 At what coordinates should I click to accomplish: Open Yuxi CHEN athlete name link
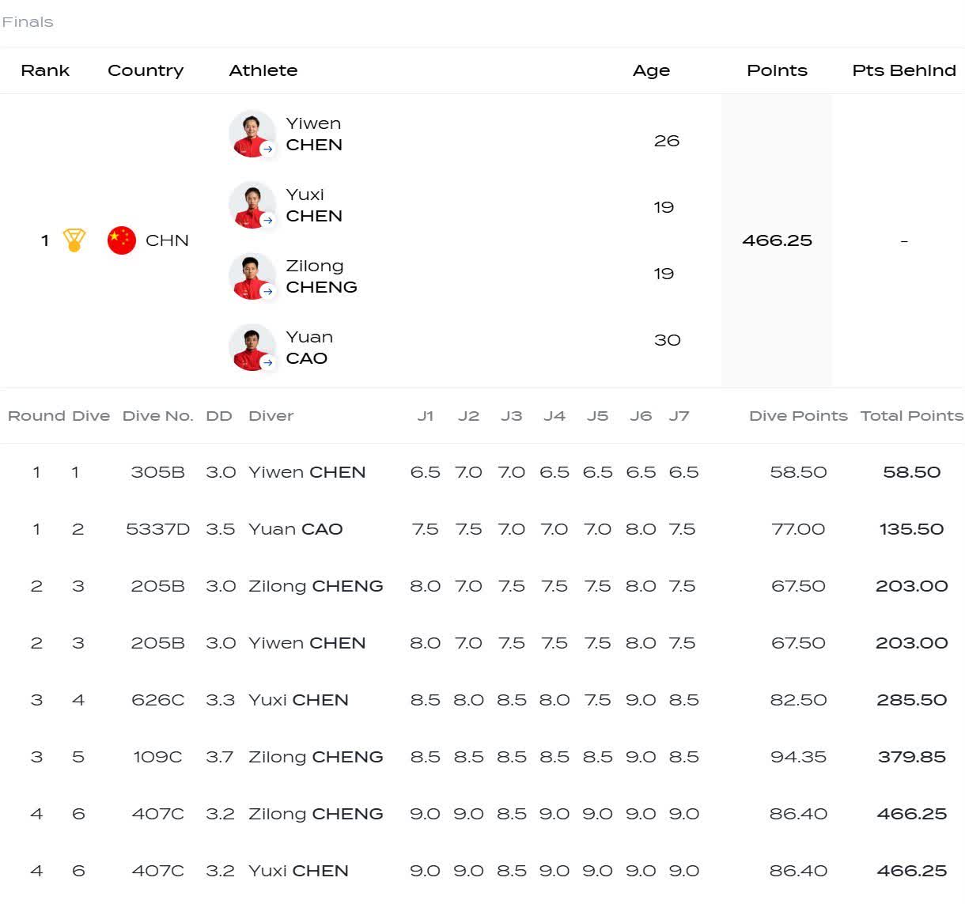point(314,205)
